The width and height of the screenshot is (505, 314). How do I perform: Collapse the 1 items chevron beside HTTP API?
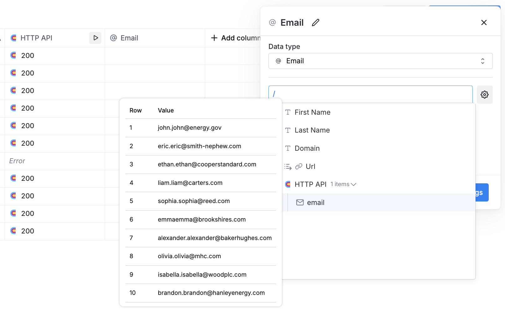354,184
